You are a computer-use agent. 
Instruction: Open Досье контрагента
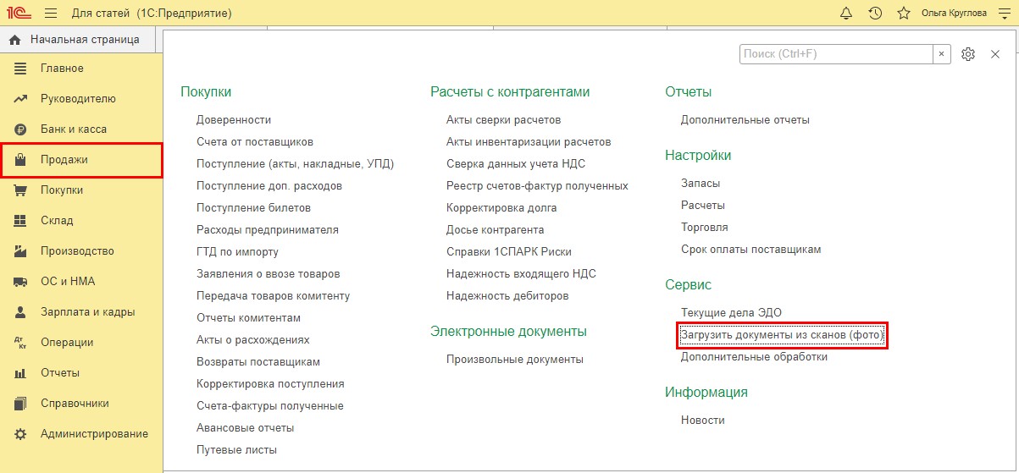(496, 230)
